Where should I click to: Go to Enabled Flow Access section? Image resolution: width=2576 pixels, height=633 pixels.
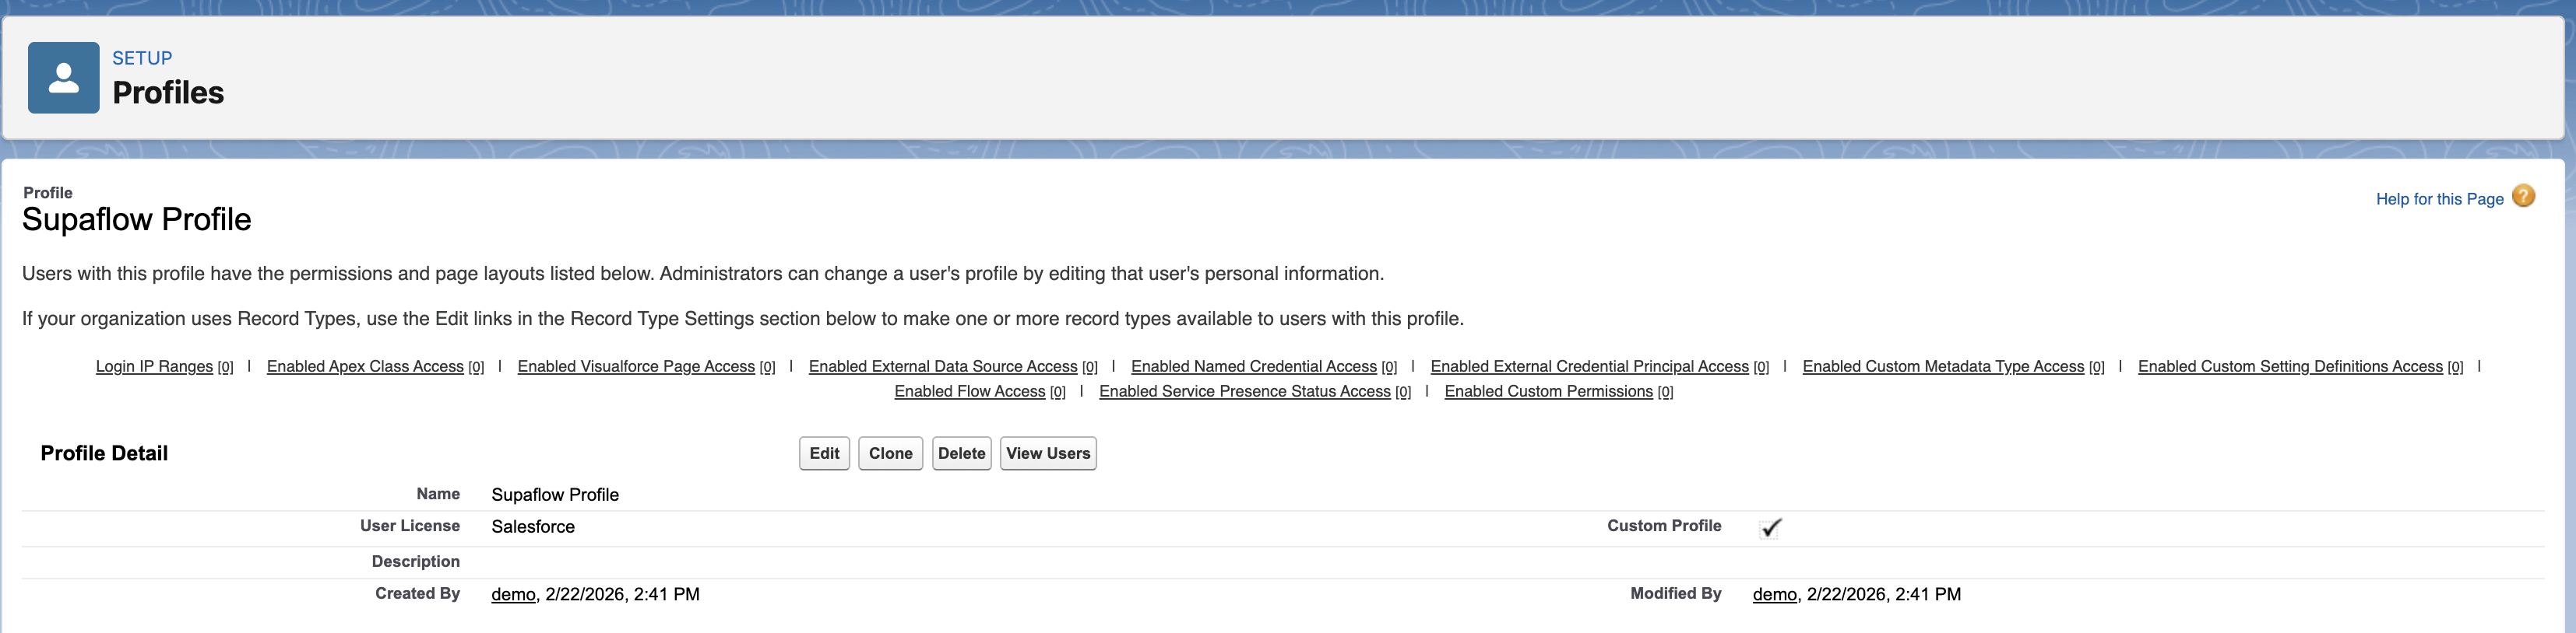tap(969, 391)
